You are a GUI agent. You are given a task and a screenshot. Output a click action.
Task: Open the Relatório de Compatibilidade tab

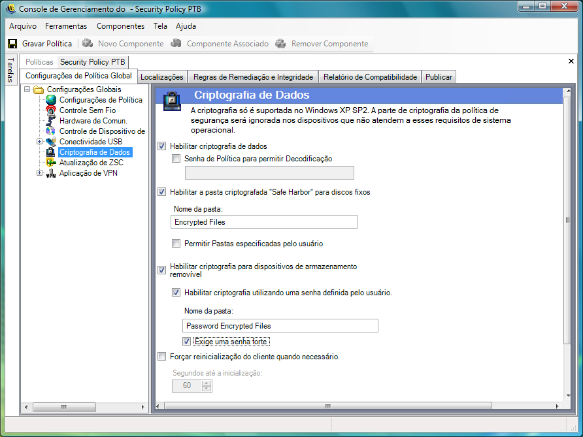click(370, 77)
